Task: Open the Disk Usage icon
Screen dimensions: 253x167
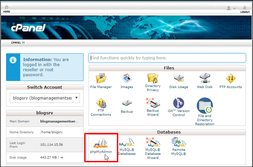Action: 179,78
